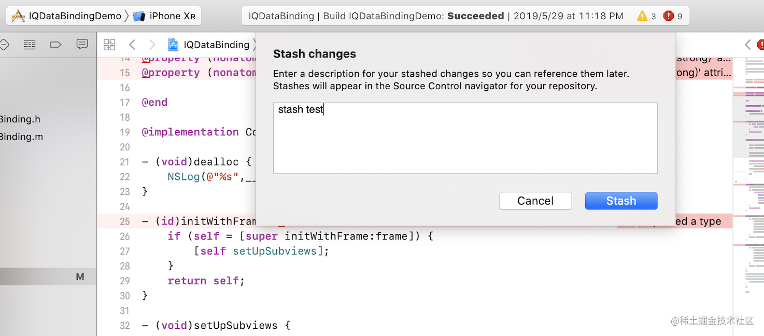Choose the iPhone XR run destination

[x=164, y=16]
